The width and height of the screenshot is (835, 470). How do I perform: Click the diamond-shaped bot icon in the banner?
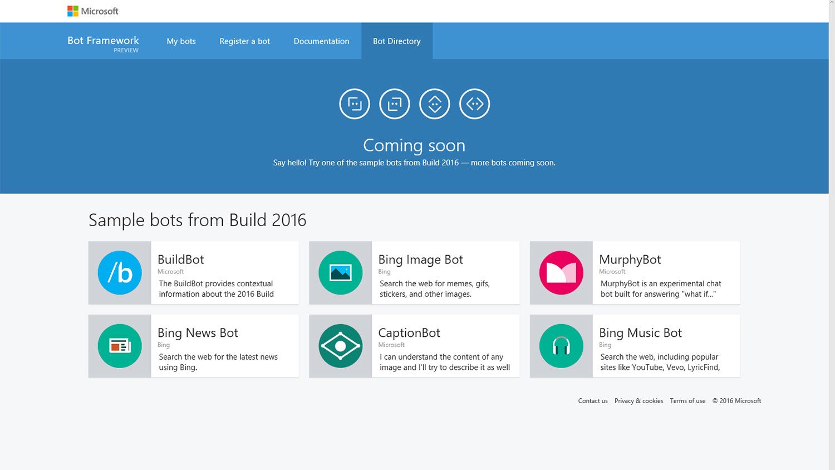435,104
